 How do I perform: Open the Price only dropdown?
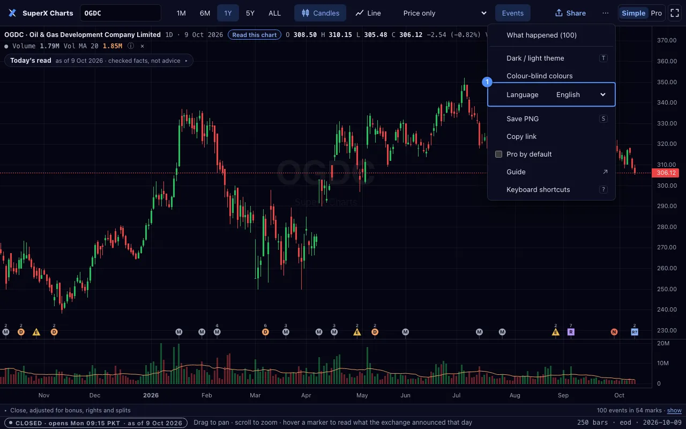[x=444, y=13]
